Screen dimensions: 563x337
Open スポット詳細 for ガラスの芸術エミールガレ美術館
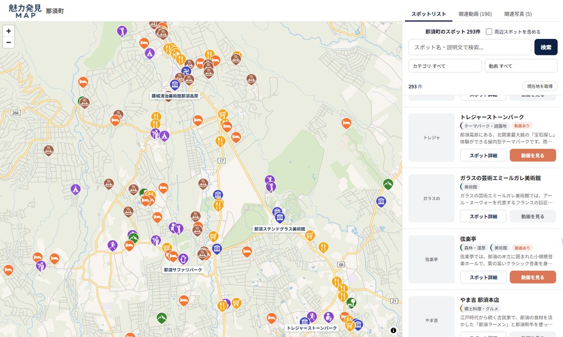pos(483,216)
